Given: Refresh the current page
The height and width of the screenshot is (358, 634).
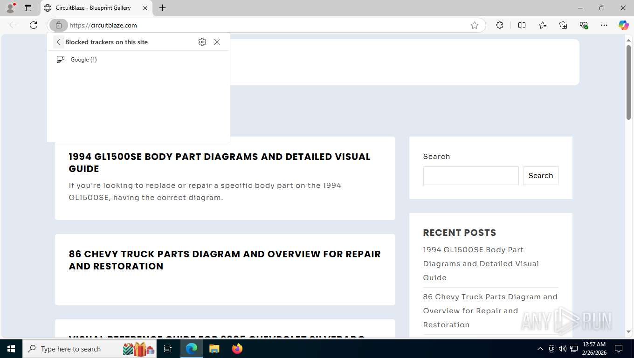Looking at the screenshot, I should coord(34,25).
